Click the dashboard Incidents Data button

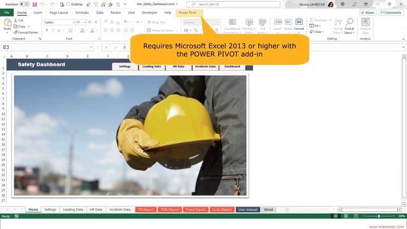tap(205, 66)
